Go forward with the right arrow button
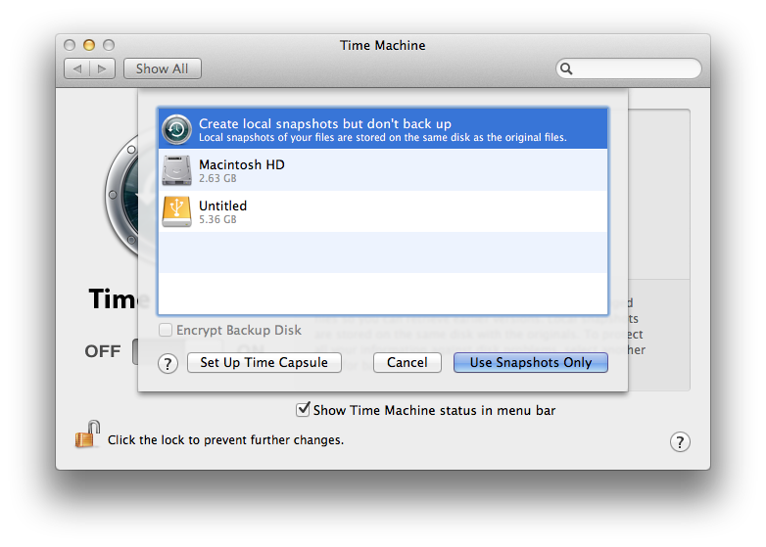The image size is (766, 547). click(102, 68)
